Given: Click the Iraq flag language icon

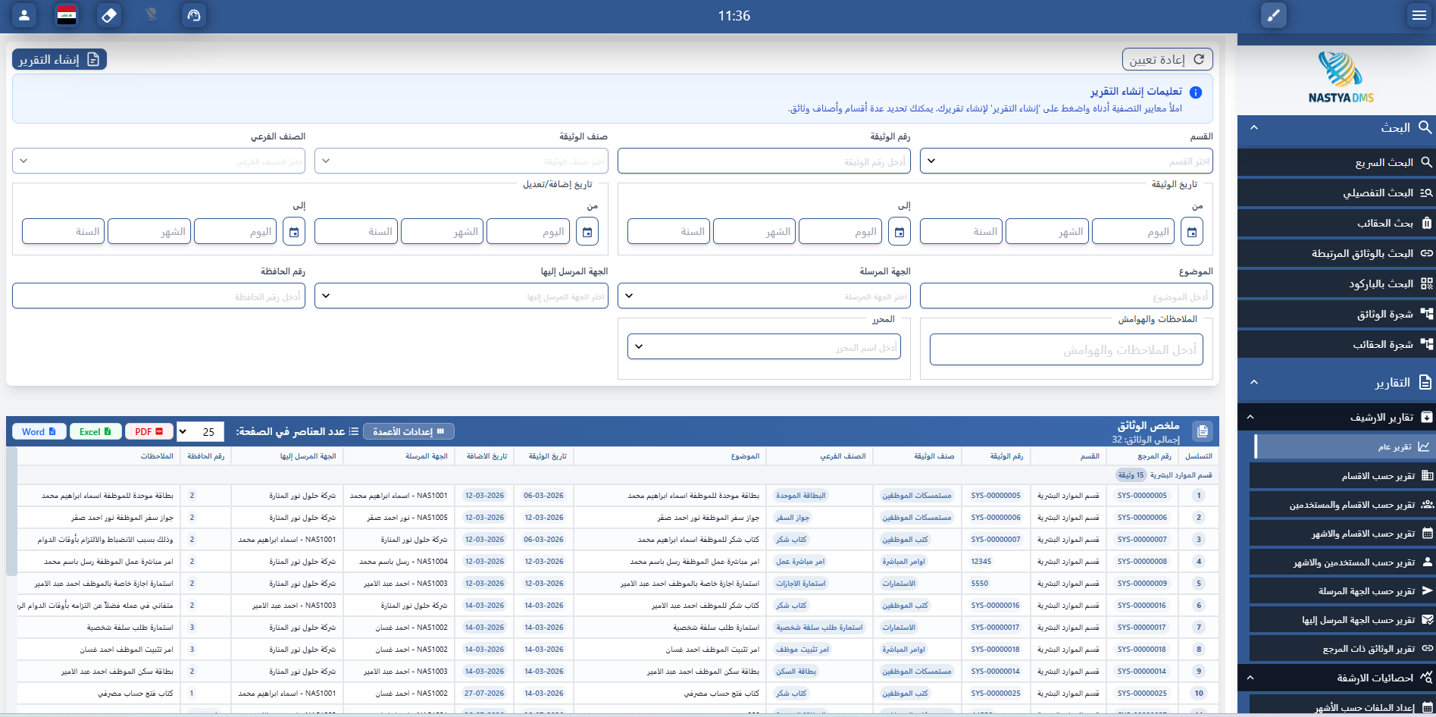Looking at the screenshot, I should point(67,15).
